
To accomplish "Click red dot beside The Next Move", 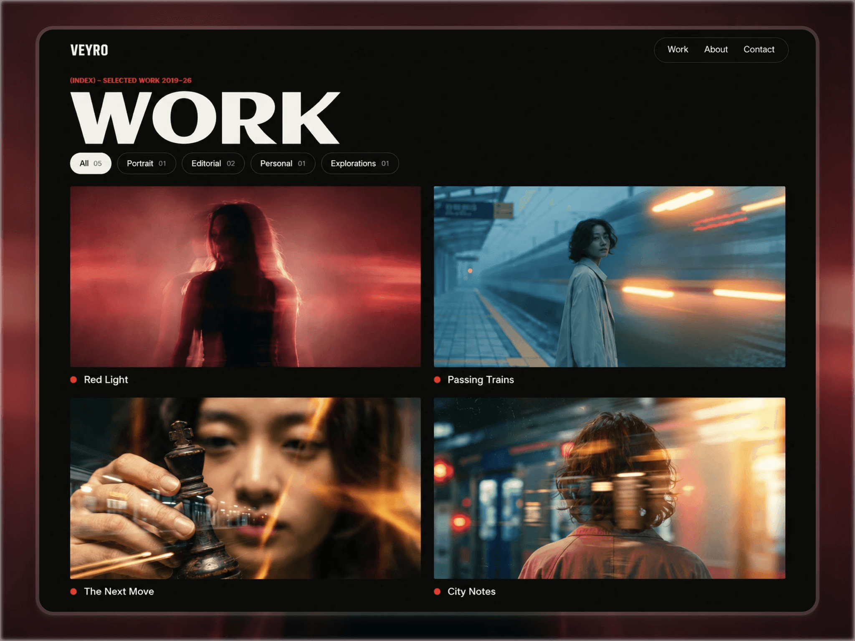I will tap(73, 591).
